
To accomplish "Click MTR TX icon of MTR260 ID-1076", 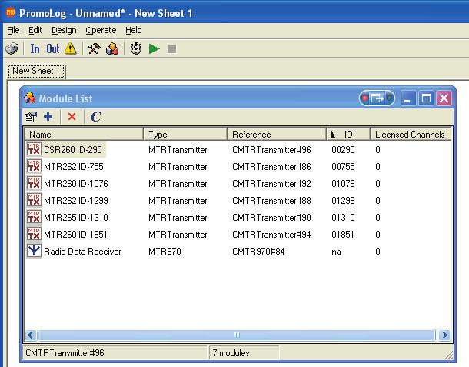I will coord(34,183).
